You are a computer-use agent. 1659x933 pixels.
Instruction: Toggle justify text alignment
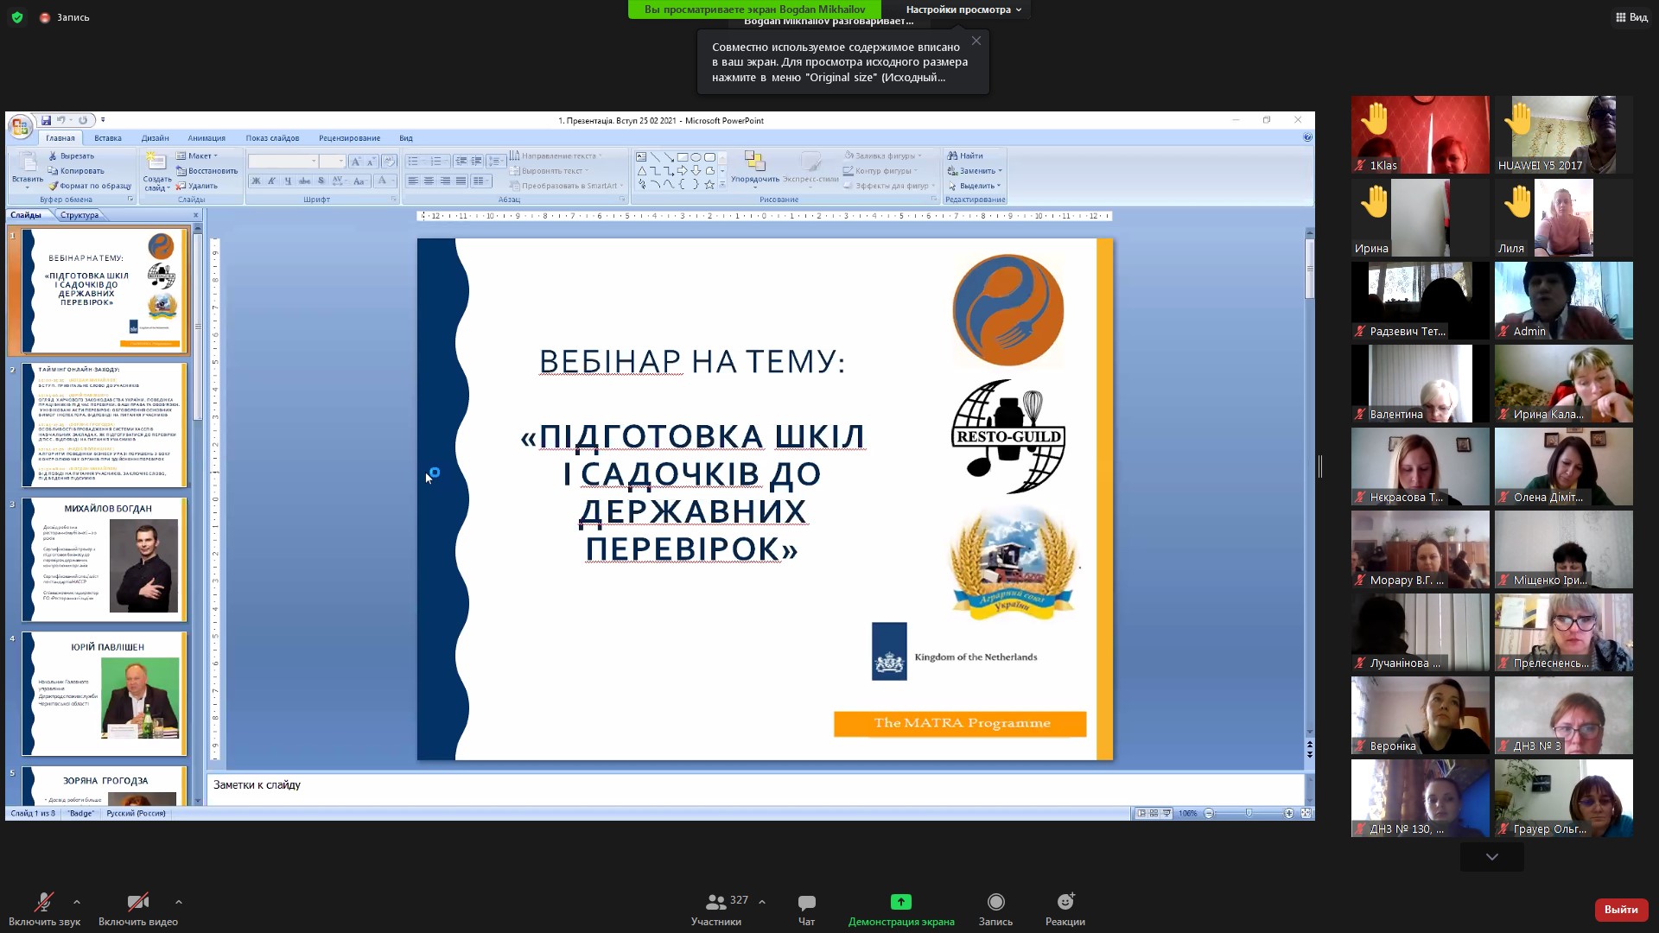[x=461, y=181]
